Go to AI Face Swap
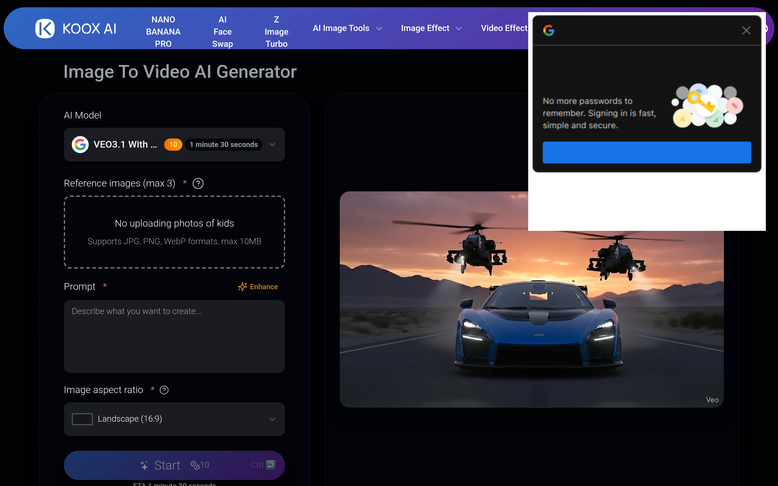 (x=222, y=32)
